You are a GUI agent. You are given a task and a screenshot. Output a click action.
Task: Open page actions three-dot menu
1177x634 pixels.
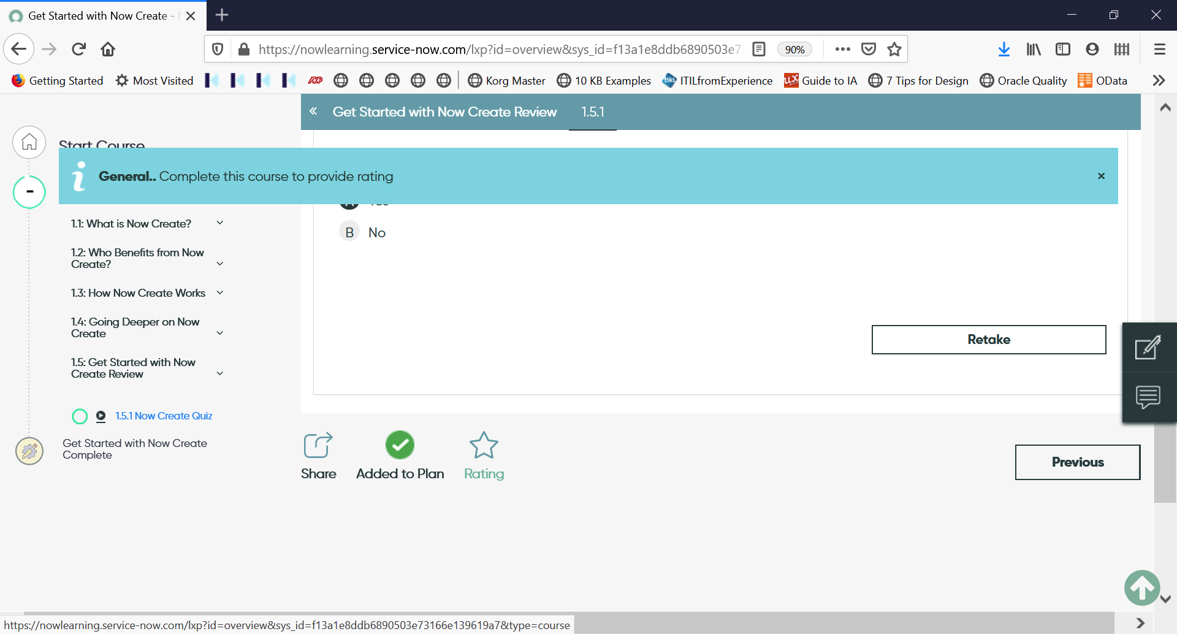click(x=843, y=49)
